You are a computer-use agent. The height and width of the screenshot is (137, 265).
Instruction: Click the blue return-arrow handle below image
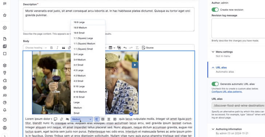click(x=131, y=114)
